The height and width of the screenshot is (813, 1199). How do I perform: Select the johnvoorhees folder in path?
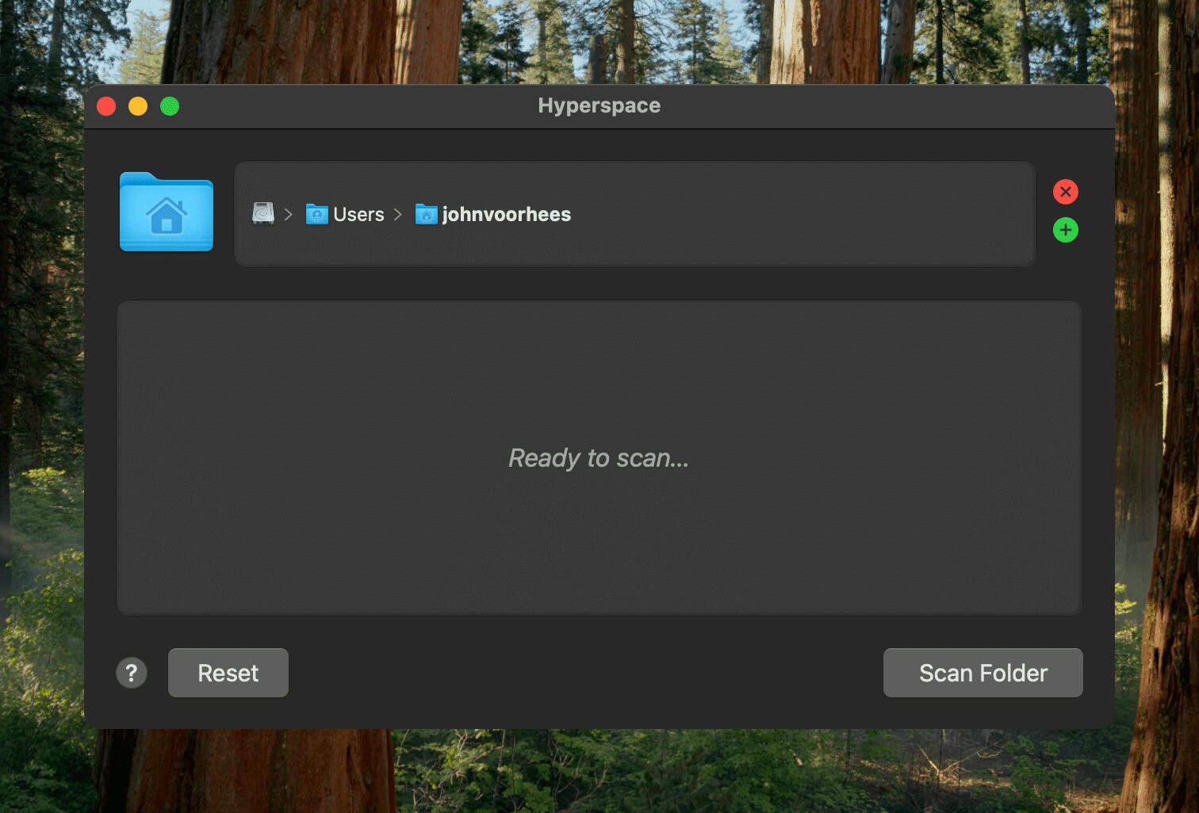point(493,214)
